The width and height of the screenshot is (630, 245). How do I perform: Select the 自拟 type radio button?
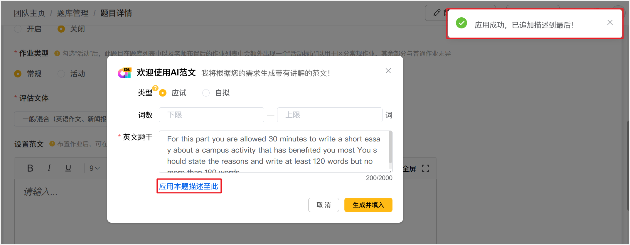tap(206, 93)
